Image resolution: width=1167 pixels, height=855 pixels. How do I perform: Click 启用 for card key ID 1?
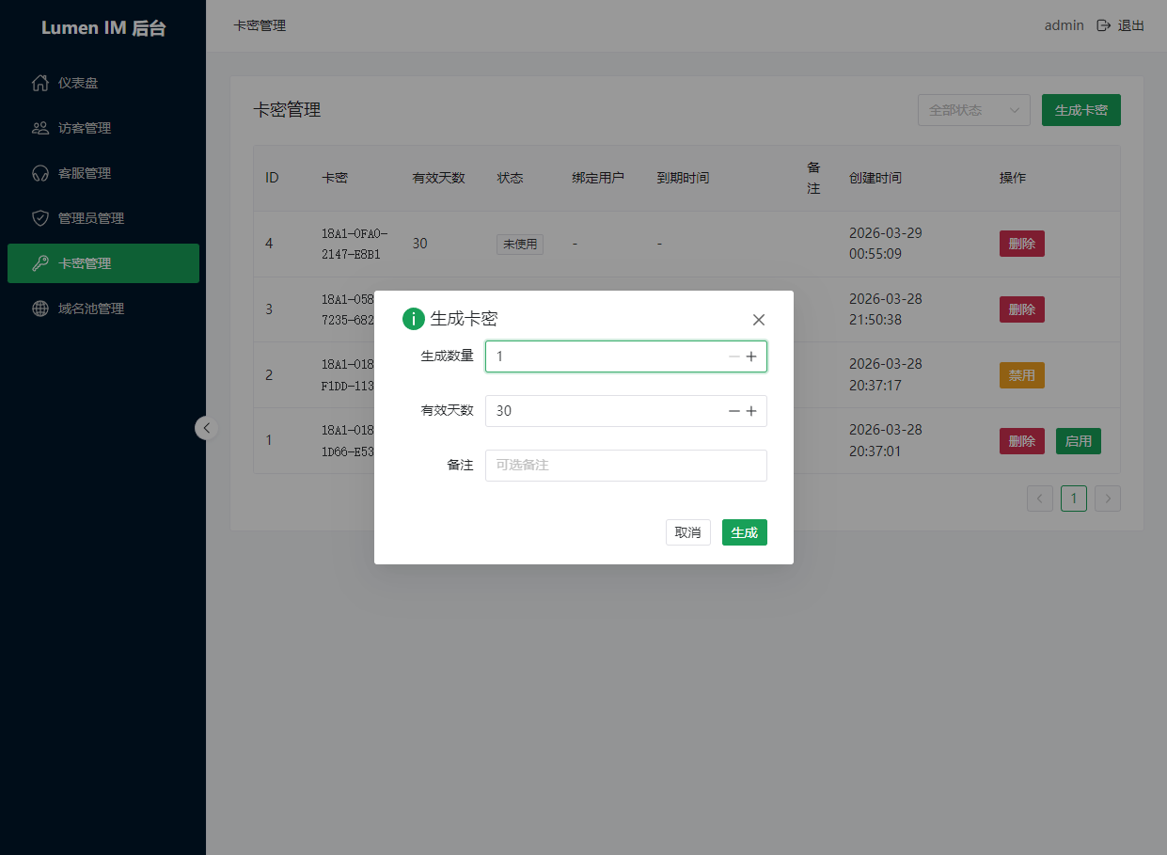[x=1079, y=441]
